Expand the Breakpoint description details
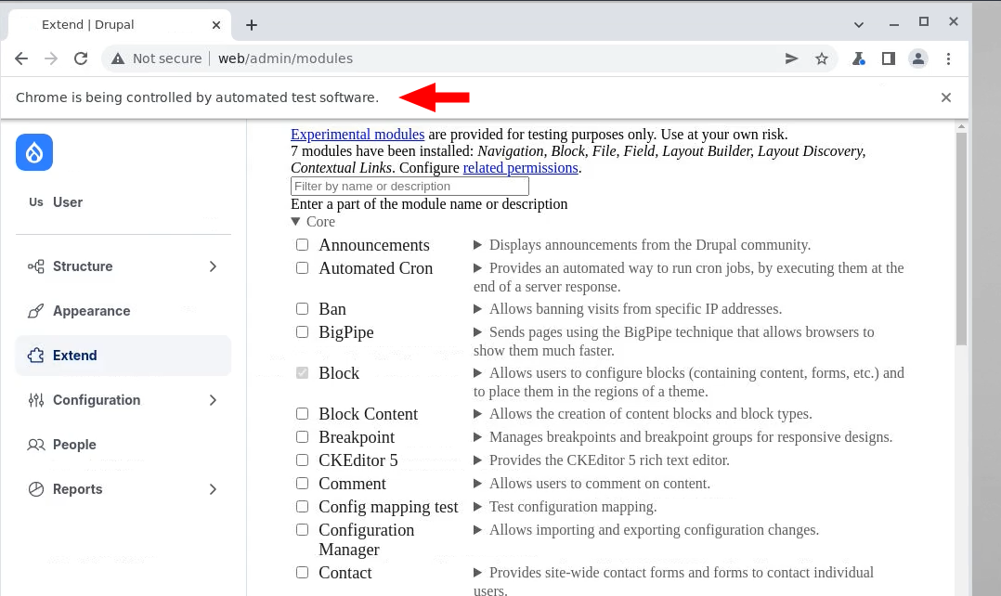This screenshot has width=1001, height=596. pos(477,437)
